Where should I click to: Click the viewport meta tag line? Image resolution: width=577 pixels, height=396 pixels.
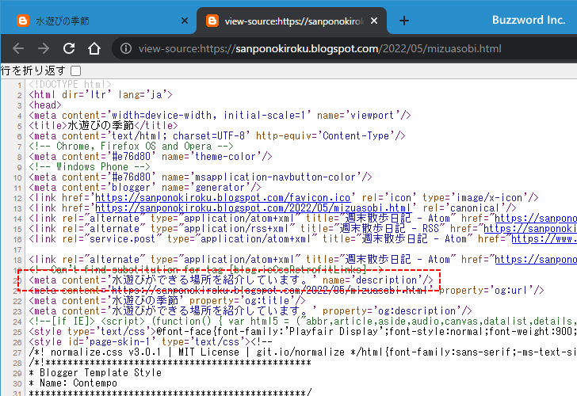click(220, 116)
